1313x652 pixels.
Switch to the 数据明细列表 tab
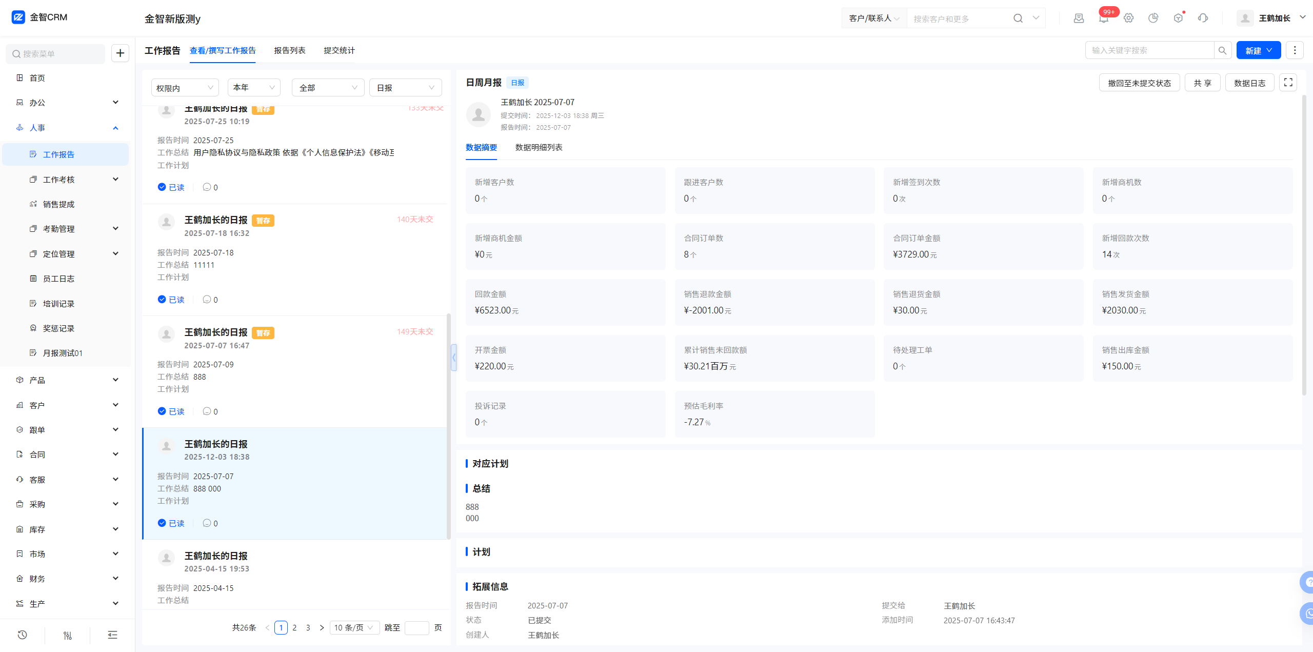(539, 147)
